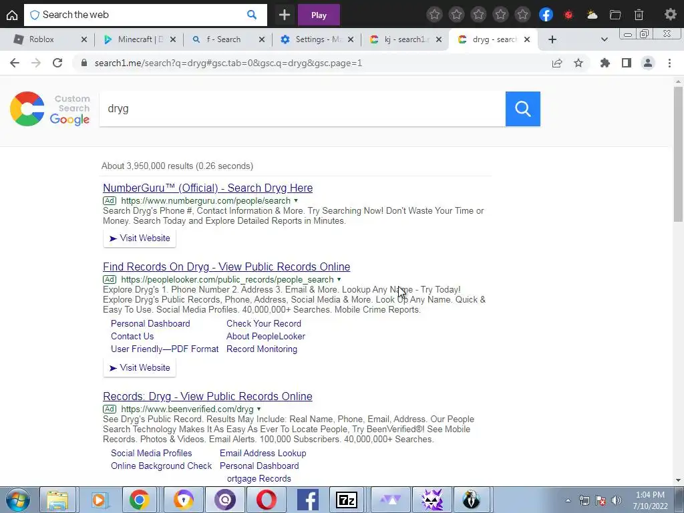Open Online Background Check sitelink
The image size is (684, 513).
coord(161,466)
